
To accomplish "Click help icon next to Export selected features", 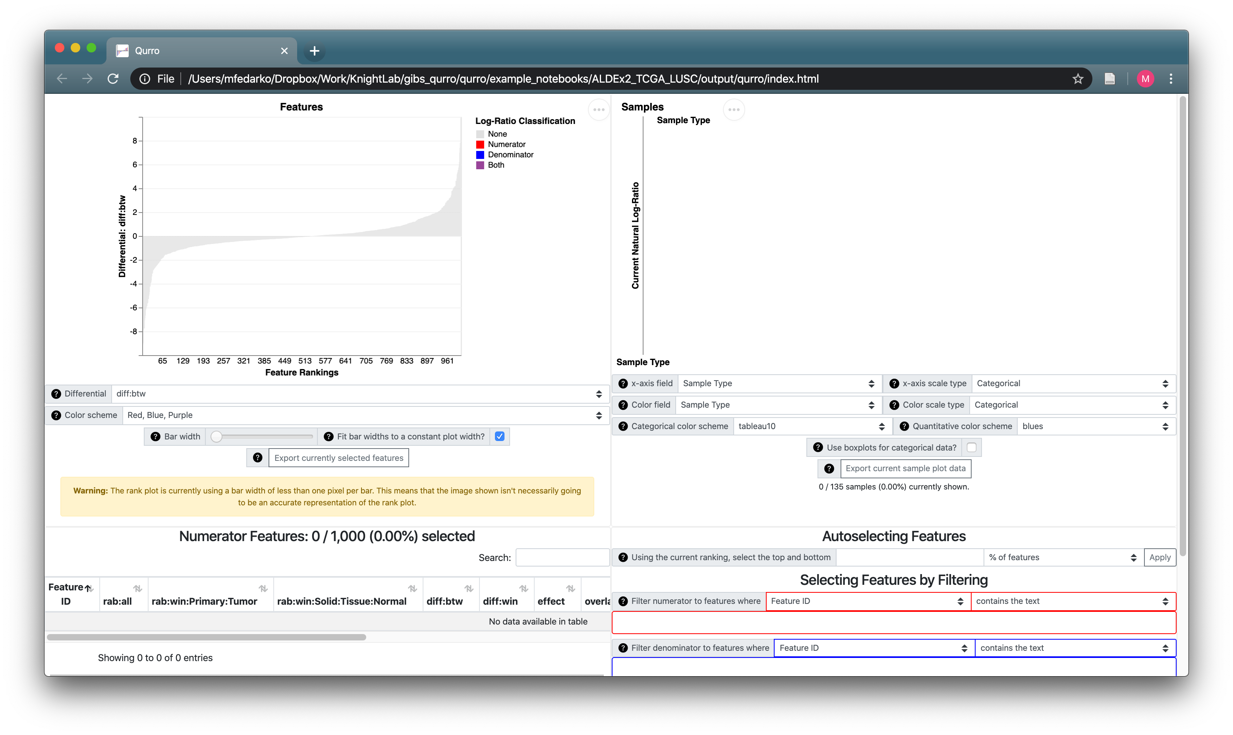I will click(257, 458).
